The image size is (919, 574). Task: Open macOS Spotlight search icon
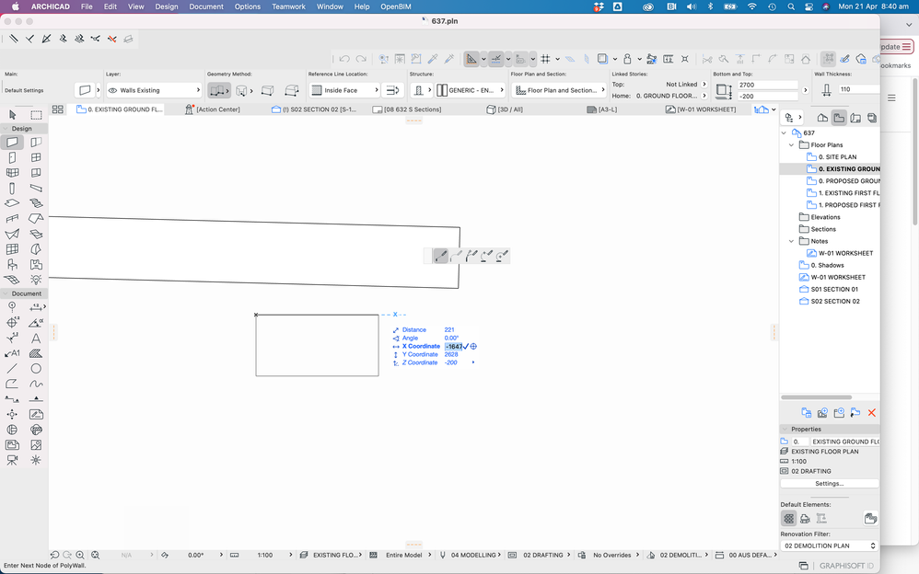click(x=791, y=6)
